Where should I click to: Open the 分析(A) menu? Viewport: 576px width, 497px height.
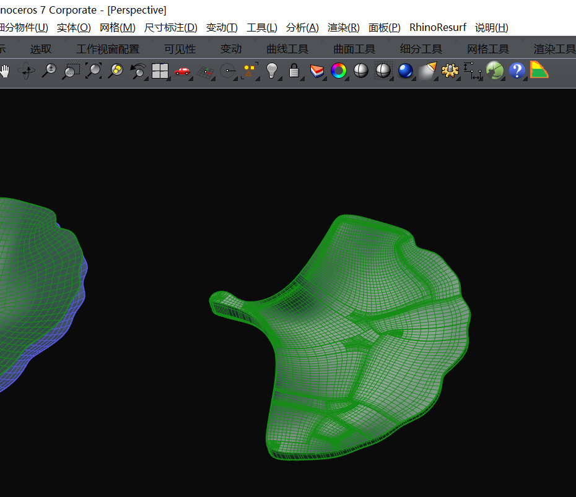point(302,27)
